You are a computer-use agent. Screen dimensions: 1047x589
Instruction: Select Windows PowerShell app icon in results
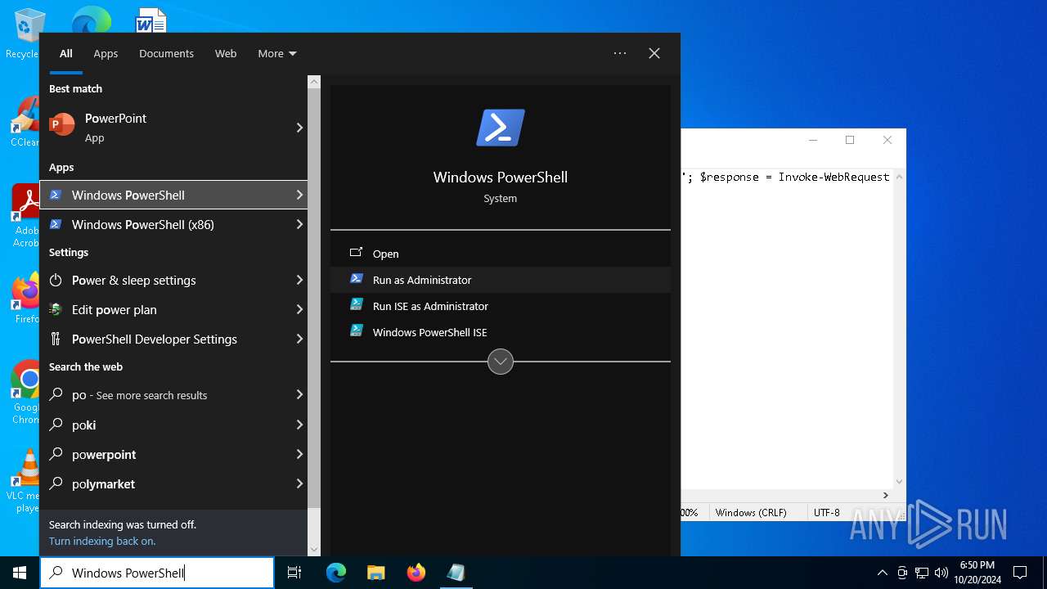56,195
